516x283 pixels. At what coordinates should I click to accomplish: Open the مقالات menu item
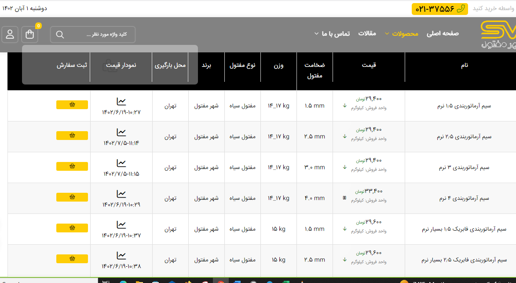tap(367, 33)
